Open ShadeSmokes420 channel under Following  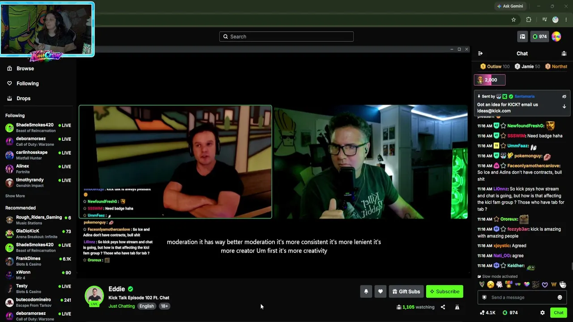coord(38,127)
